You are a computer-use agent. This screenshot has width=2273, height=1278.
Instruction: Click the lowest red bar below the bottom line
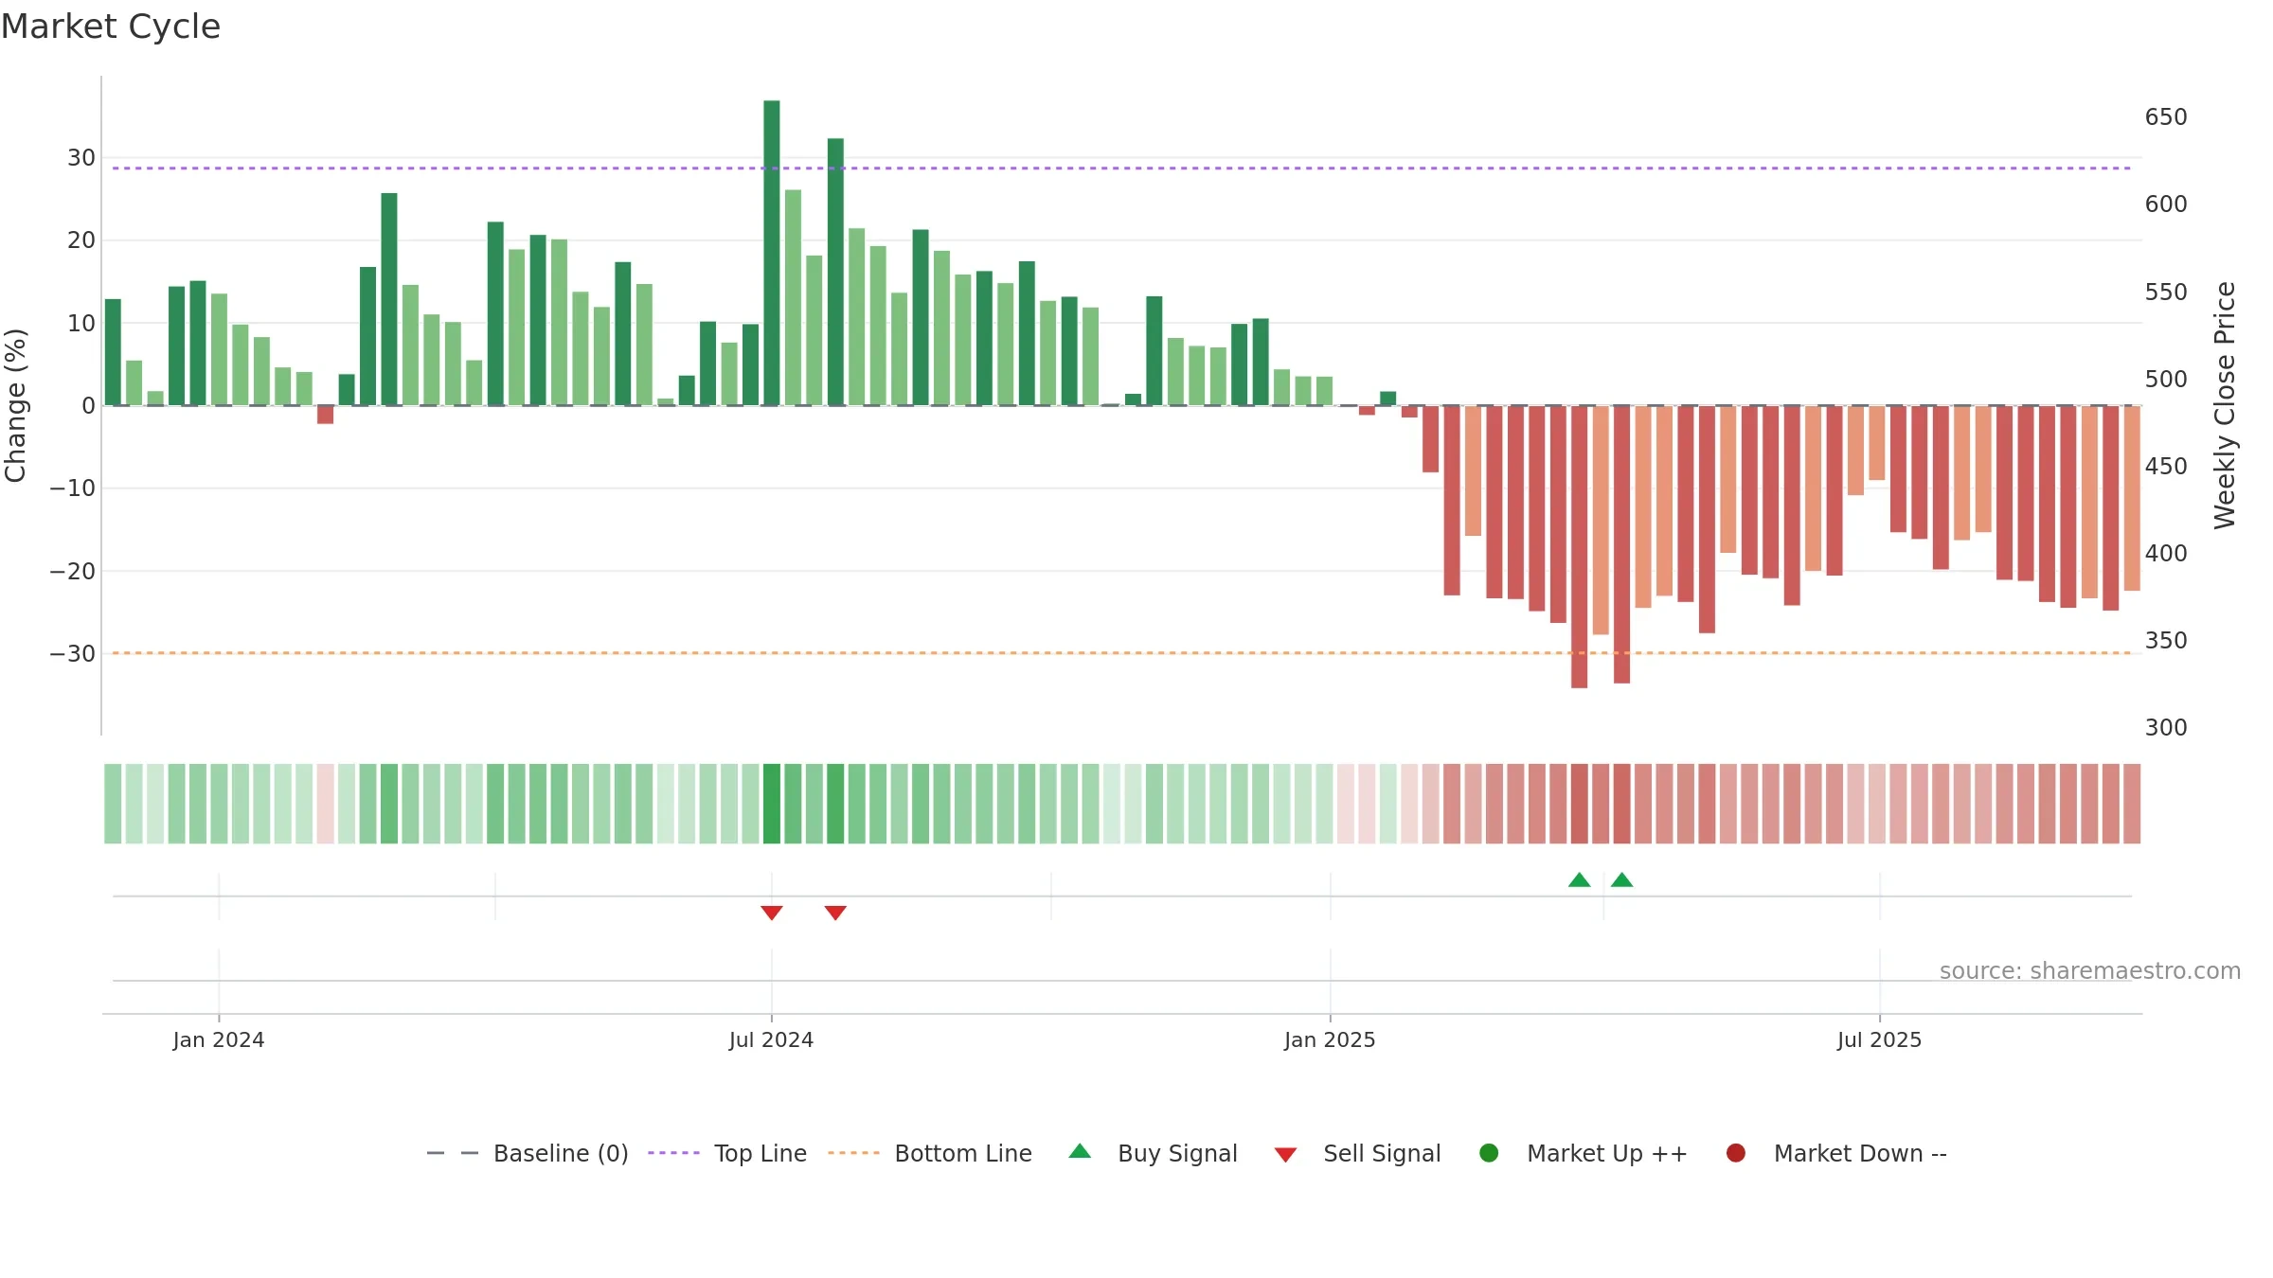(1579, 547)
